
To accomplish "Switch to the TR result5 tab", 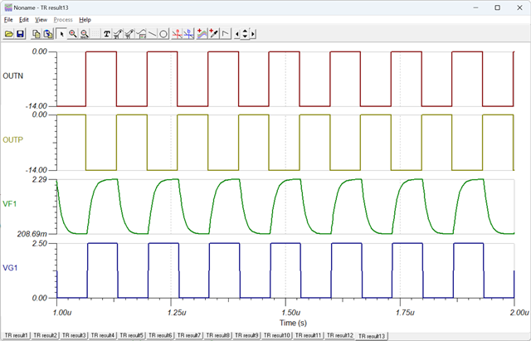I will [131, 335].
